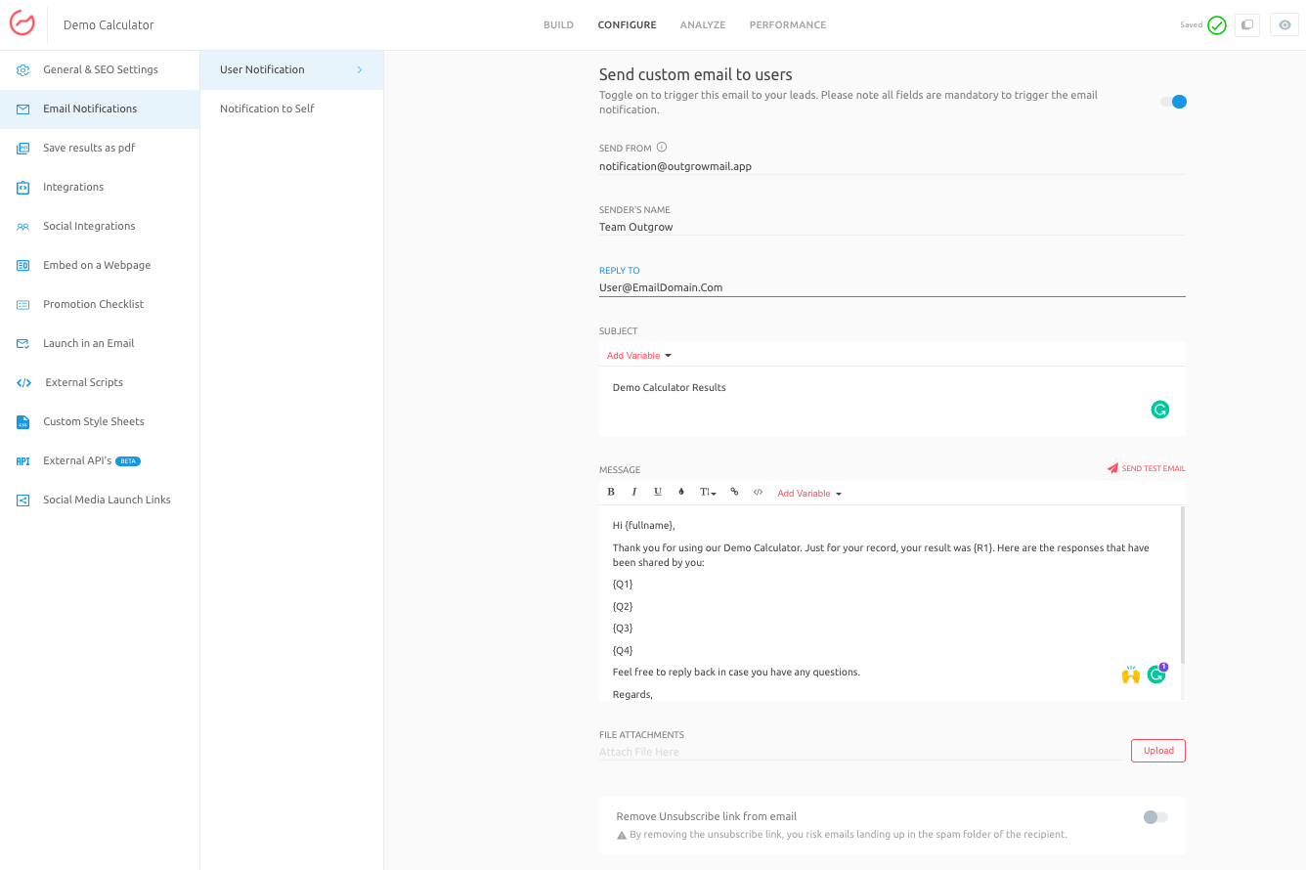1306x870 pixels.
Task: Click the External Scripts code icon
Action: pos(23,383)
